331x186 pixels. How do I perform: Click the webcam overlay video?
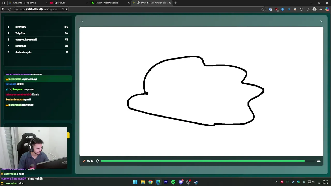coord(34,148)
